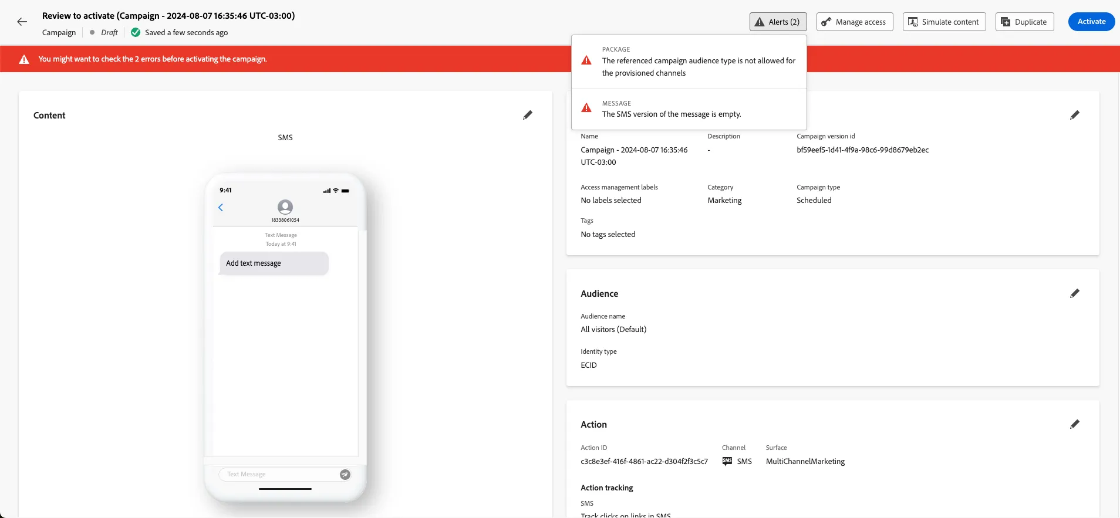Click the SMS channel icon
Image resolution: width=1120 pixels, height=518 pixels.
727,461
